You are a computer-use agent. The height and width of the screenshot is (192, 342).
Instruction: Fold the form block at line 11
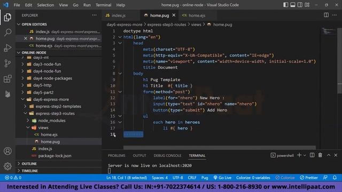[120, 92]
